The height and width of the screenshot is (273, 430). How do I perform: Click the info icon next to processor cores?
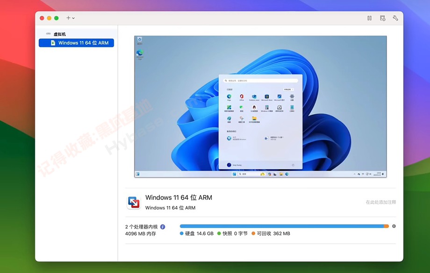pos(163,227)
